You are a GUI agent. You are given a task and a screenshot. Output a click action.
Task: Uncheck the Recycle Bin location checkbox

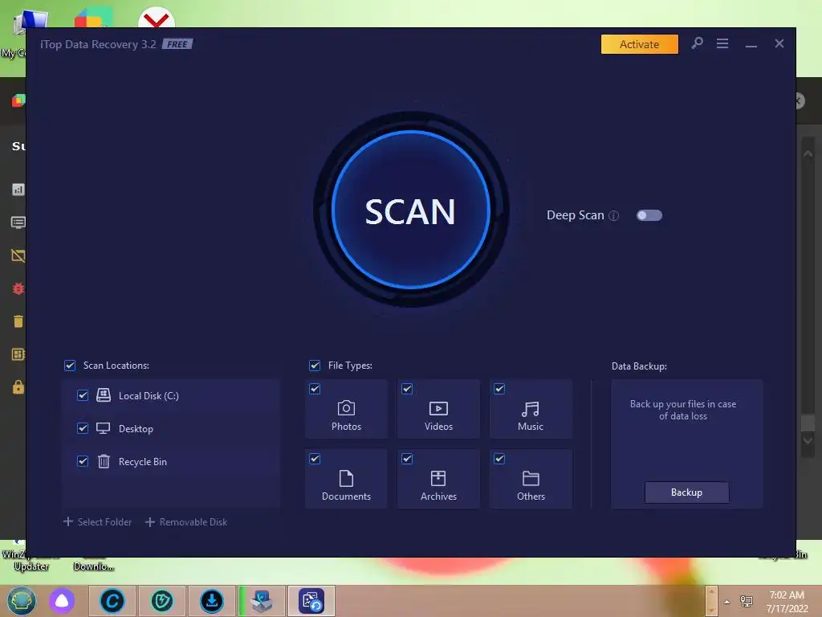point(83,462)
